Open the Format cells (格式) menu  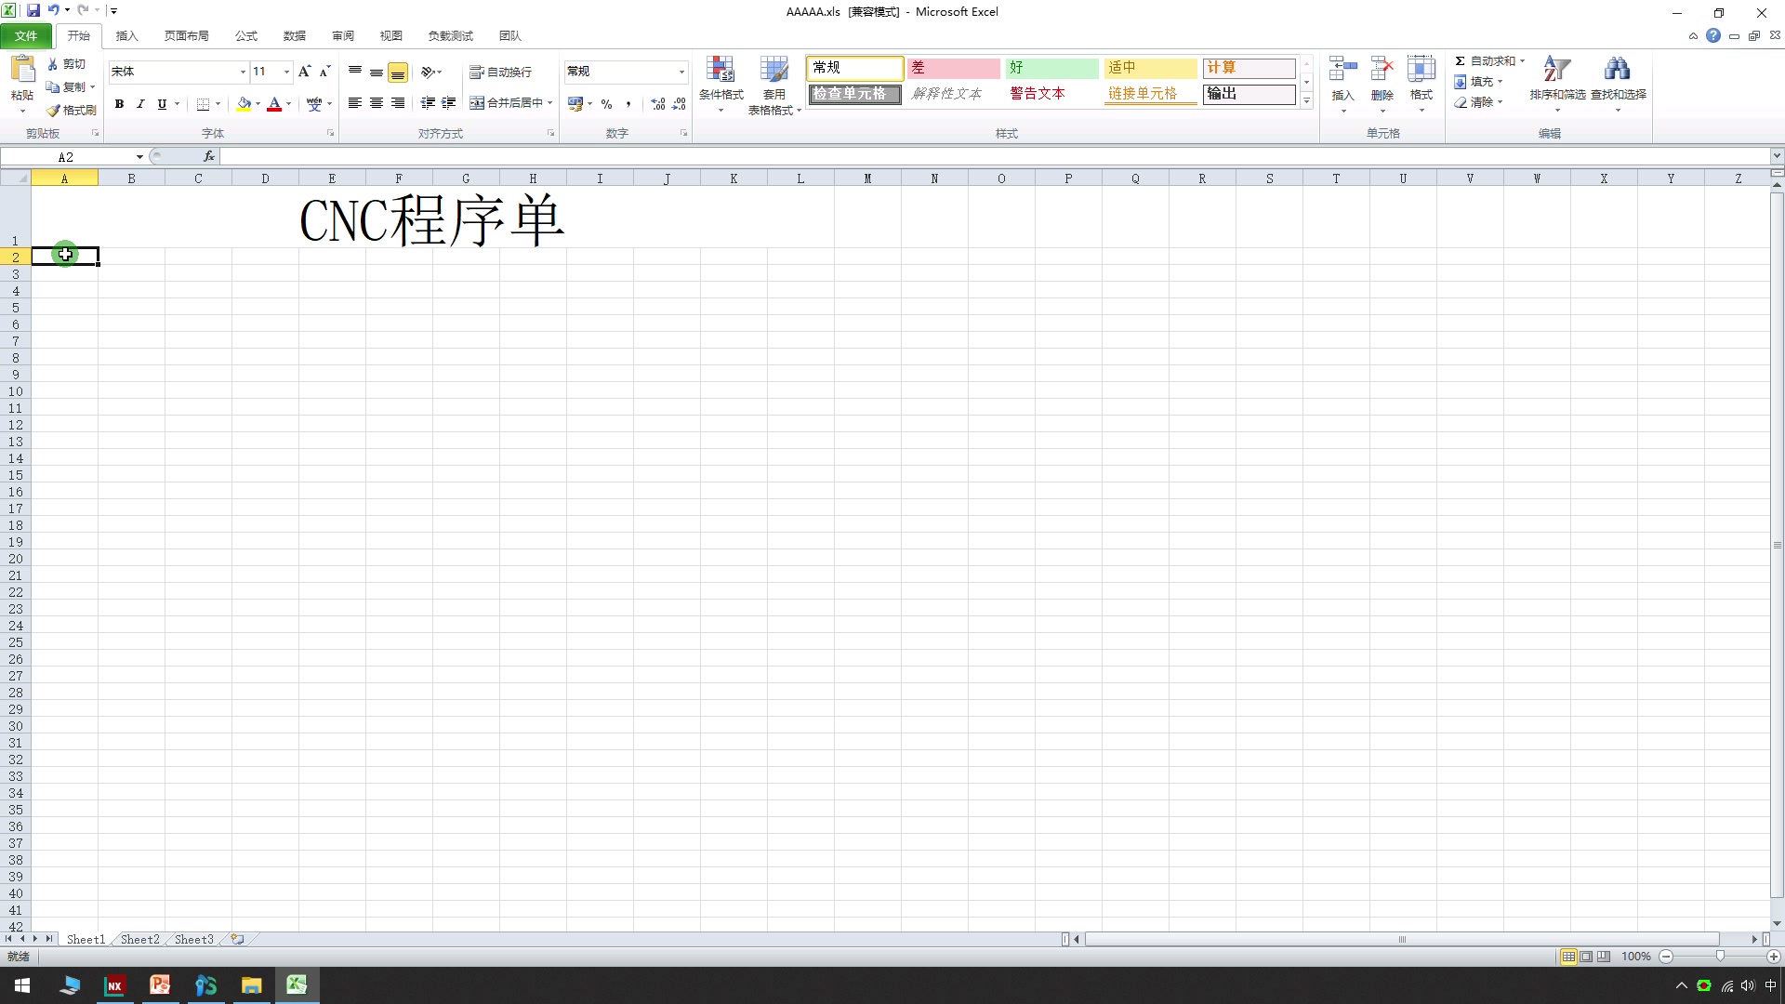pos(1421,84)
